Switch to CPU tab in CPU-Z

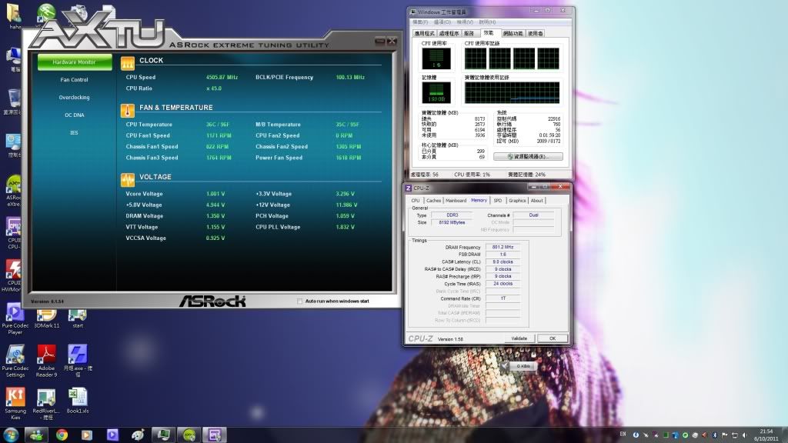tap(416, 201)
